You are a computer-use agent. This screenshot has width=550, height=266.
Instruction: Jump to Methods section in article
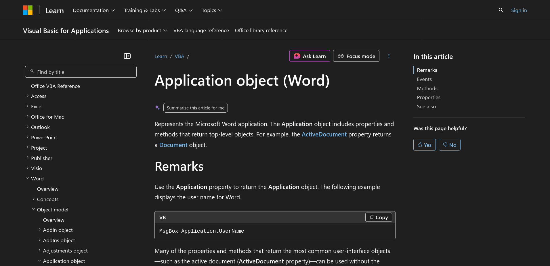(x=427, y=88)
